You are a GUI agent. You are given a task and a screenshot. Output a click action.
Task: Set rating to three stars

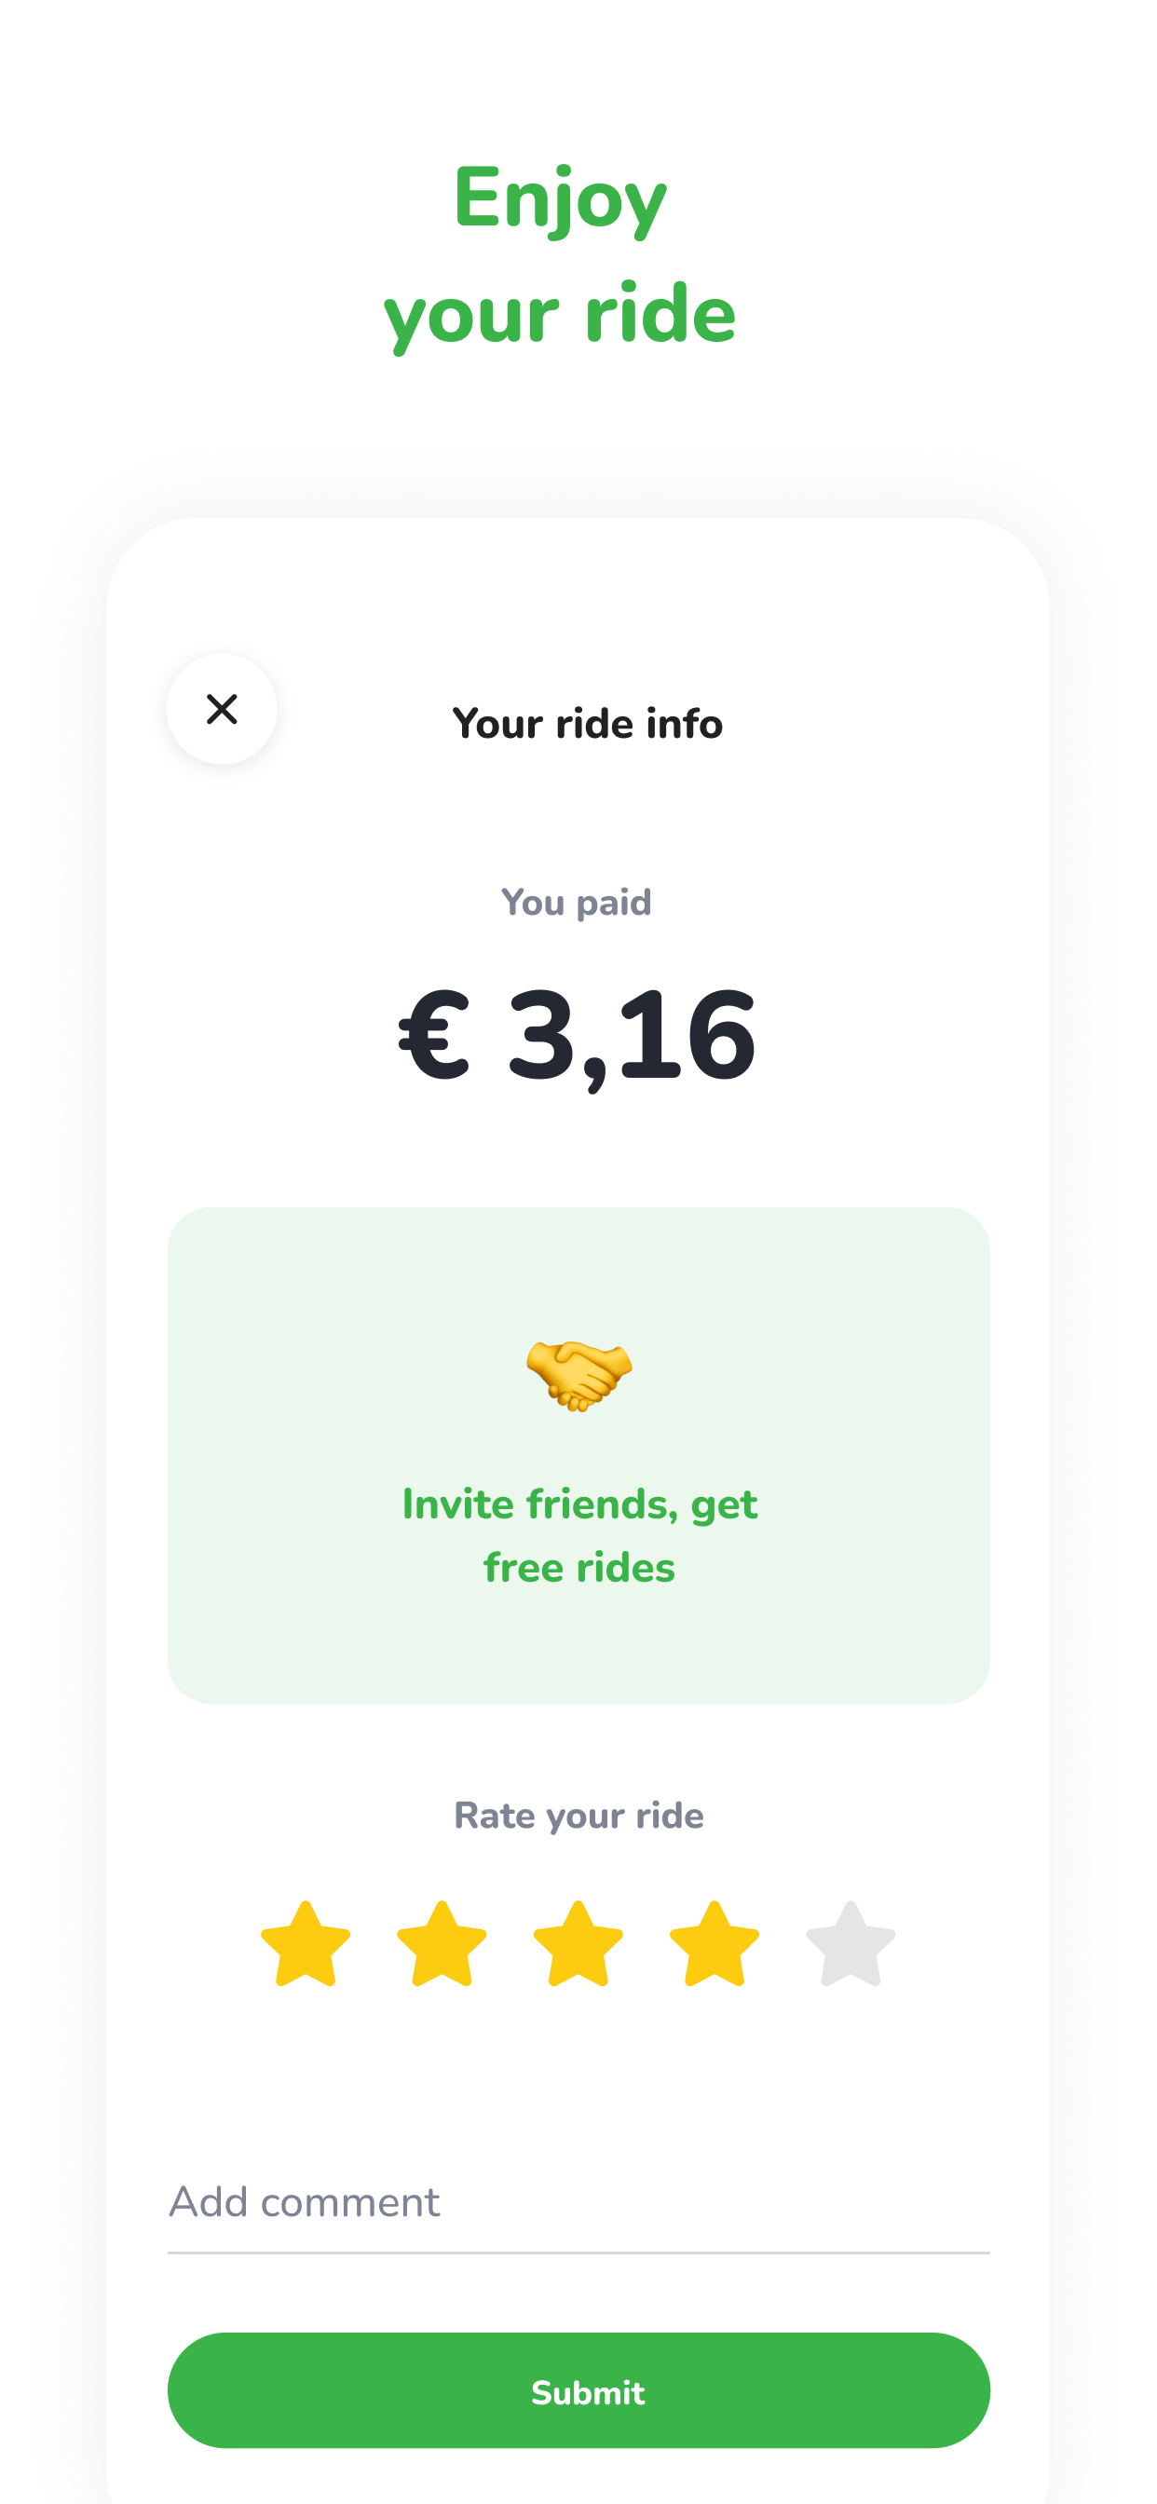pyautogui.click(x=578, y=1945)
